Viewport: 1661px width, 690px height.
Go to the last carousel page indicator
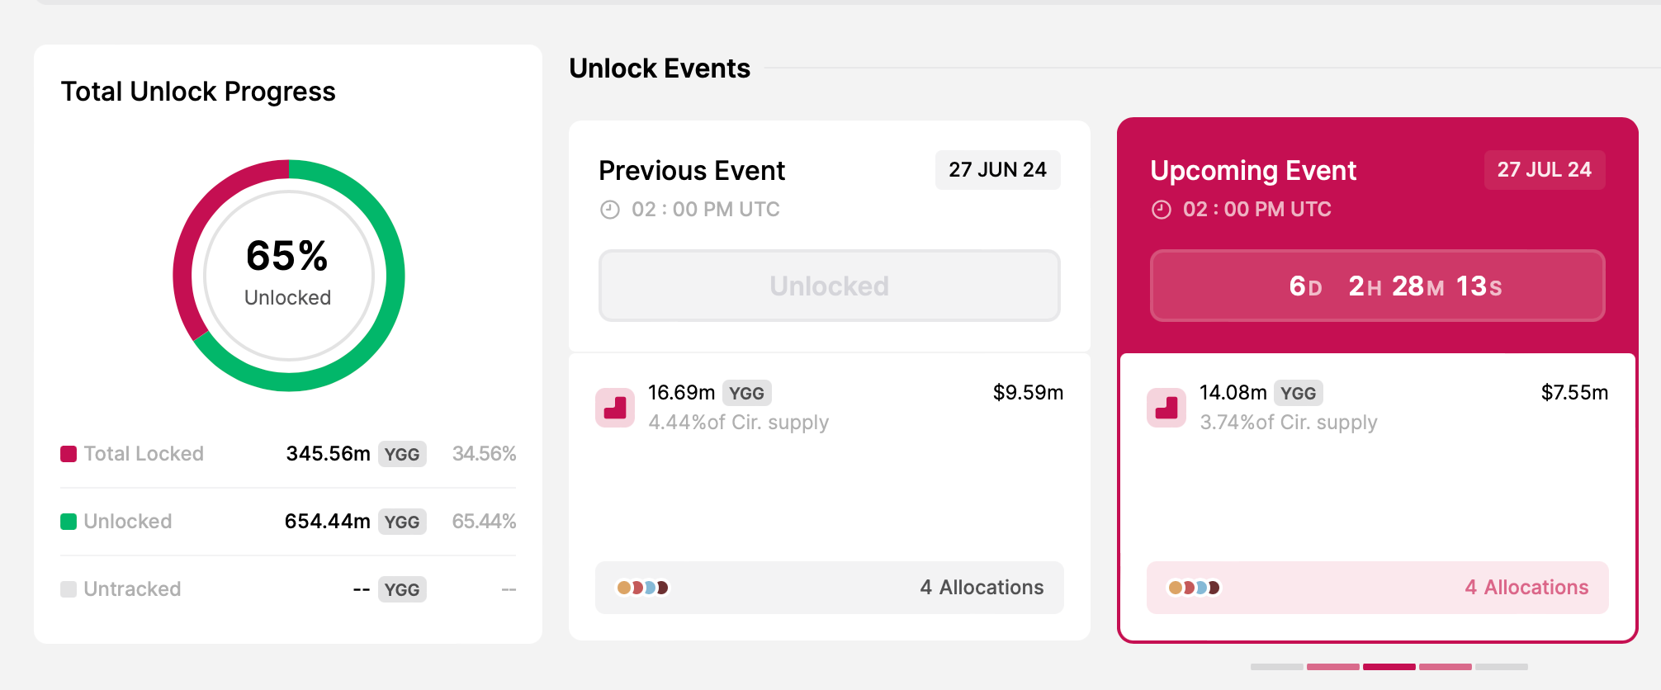pyautogui.click(x=1501, y=666)
